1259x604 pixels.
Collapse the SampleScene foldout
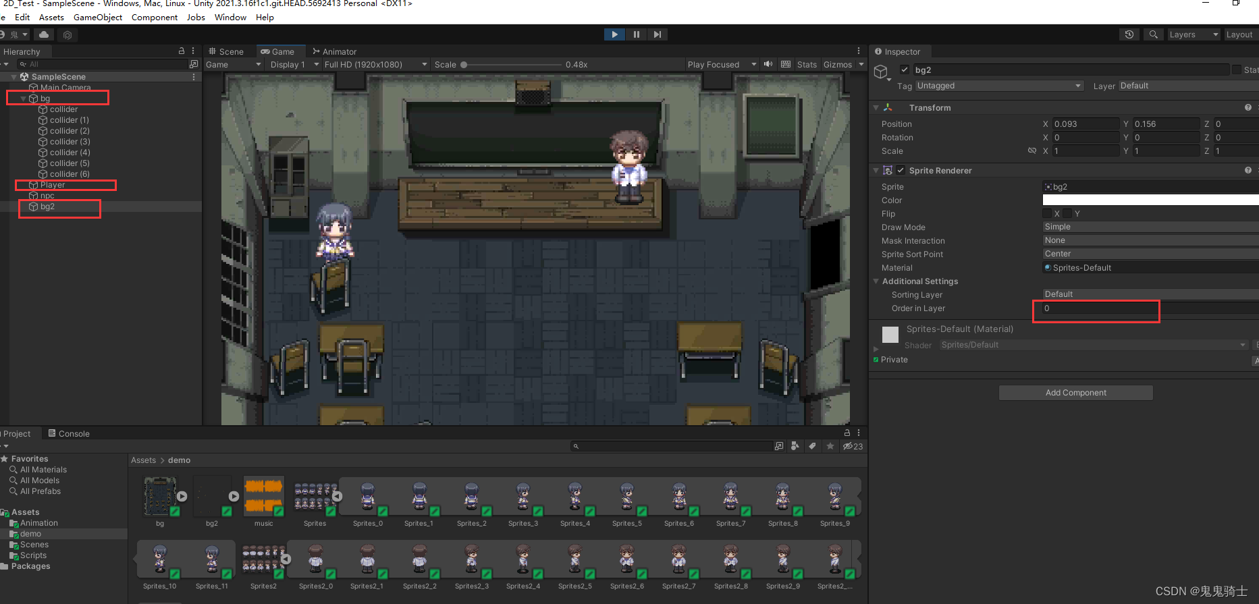click(x=14, y=77)
